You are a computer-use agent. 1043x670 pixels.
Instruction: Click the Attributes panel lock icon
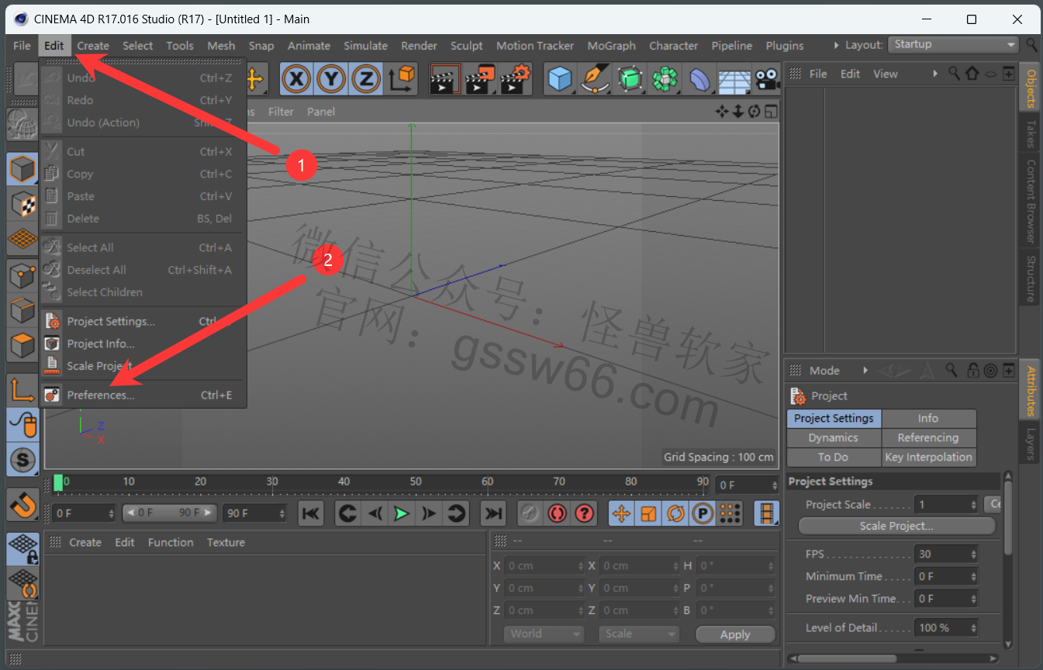click(972, 371)
